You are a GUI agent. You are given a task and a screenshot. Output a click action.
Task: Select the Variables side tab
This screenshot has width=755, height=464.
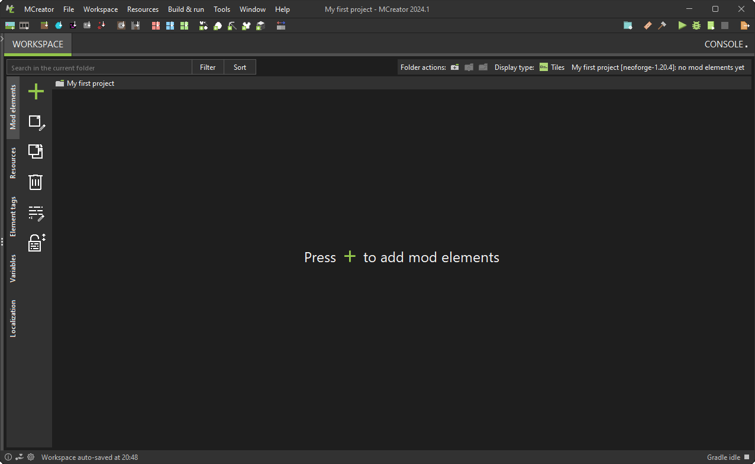click(x=13, y=269)
